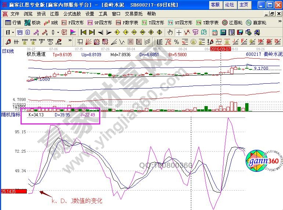Click the zigzag wave line icon
The image size is (283, 210).
click(x=122, y=42)
